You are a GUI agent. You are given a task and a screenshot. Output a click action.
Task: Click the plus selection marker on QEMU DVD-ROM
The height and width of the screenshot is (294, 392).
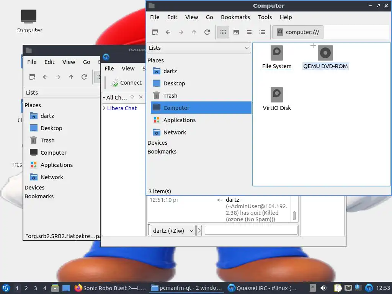pyautogui.click(x=313, y=46)
